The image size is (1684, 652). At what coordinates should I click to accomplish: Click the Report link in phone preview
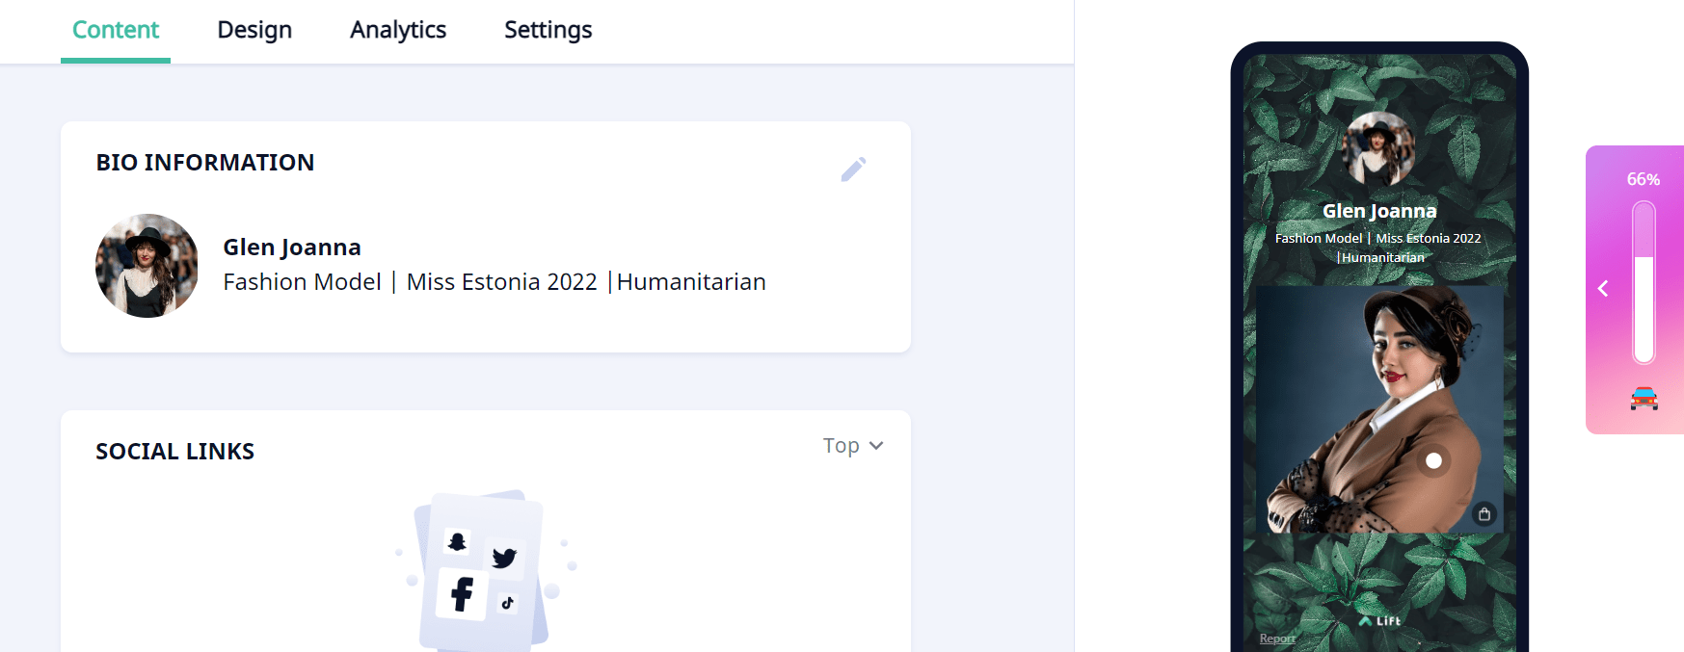[1277, 639]
